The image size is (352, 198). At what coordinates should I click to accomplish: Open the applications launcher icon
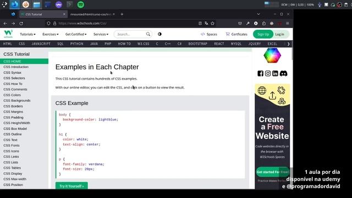click(x=4, y=4)
